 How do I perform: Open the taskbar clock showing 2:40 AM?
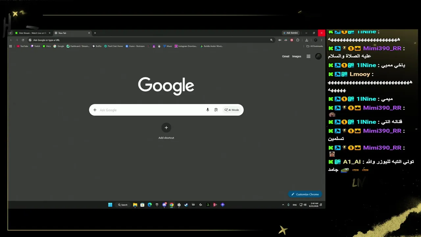(314, 205)
